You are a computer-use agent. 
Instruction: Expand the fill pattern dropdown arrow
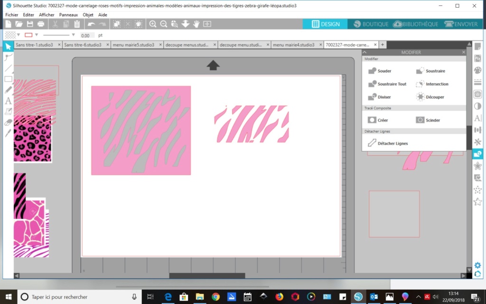tap(19, 35)
